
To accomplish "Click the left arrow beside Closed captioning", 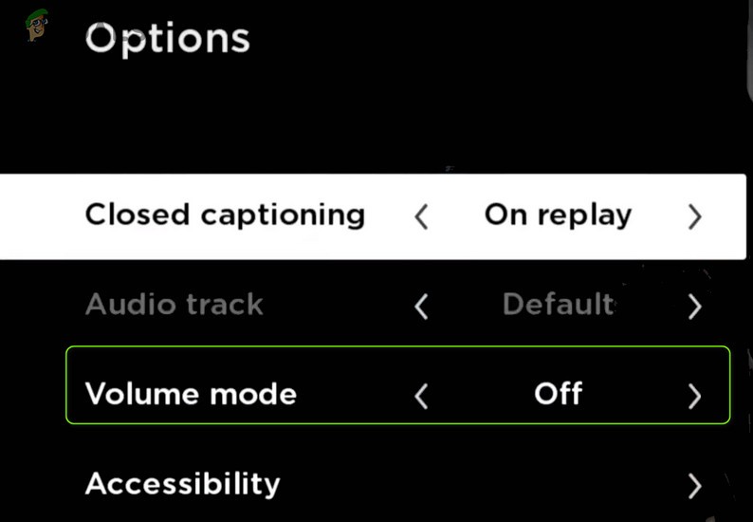I will pos(422,217).
